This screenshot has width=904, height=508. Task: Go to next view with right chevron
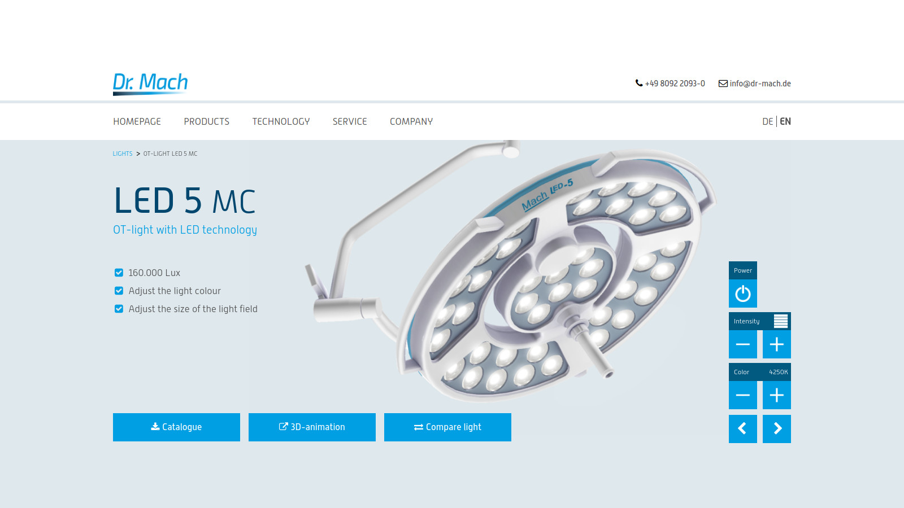[x=777, y=429]
